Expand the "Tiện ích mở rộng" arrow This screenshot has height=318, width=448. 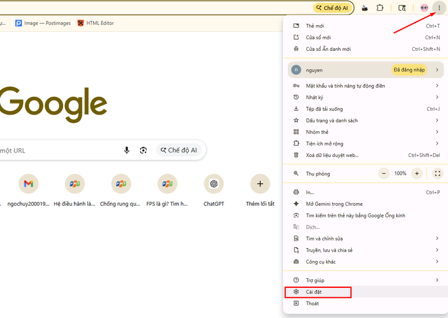pos(437,144)
